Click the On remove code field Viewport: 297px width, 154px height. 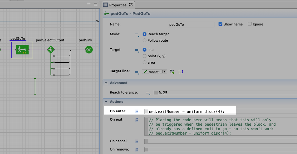220,150
